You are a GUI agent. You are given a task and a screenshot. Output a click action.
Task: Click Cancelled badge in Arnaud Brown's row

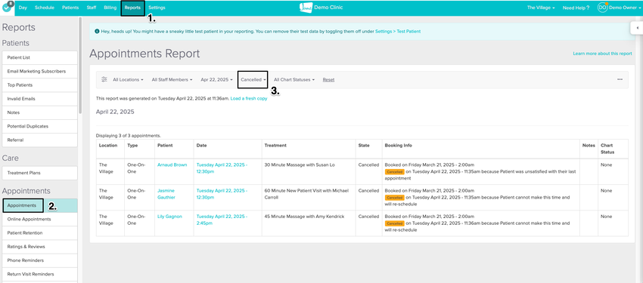click(394, 172)
